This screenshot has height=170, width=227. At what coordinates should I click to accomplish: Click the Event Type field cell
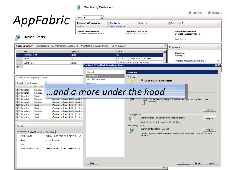[x=46, y=63]
